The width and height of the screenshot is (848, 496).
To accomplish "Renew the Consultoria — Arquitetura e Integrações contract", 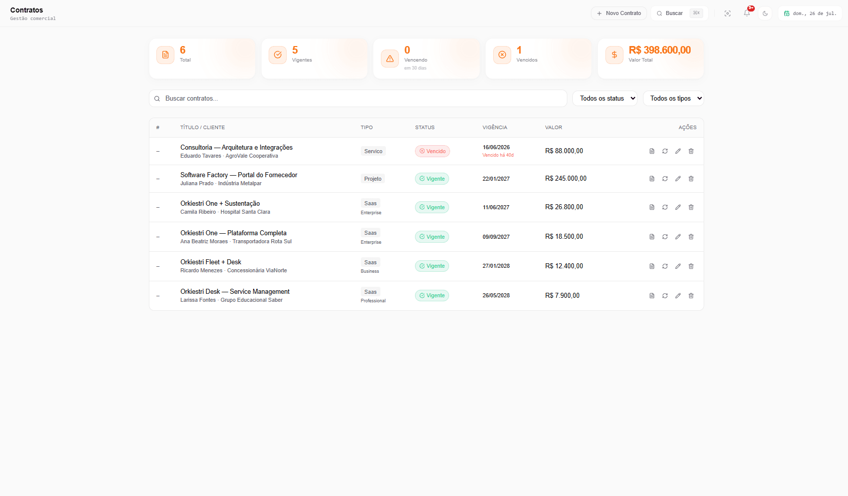I will point(665,151).
